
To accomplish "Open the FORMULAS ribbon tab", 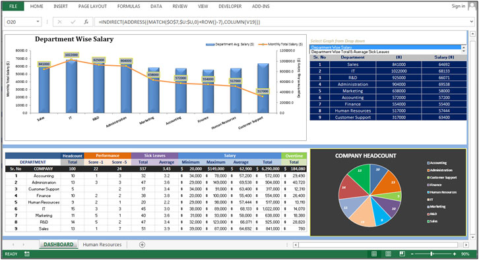I will (x=129, y=6).
